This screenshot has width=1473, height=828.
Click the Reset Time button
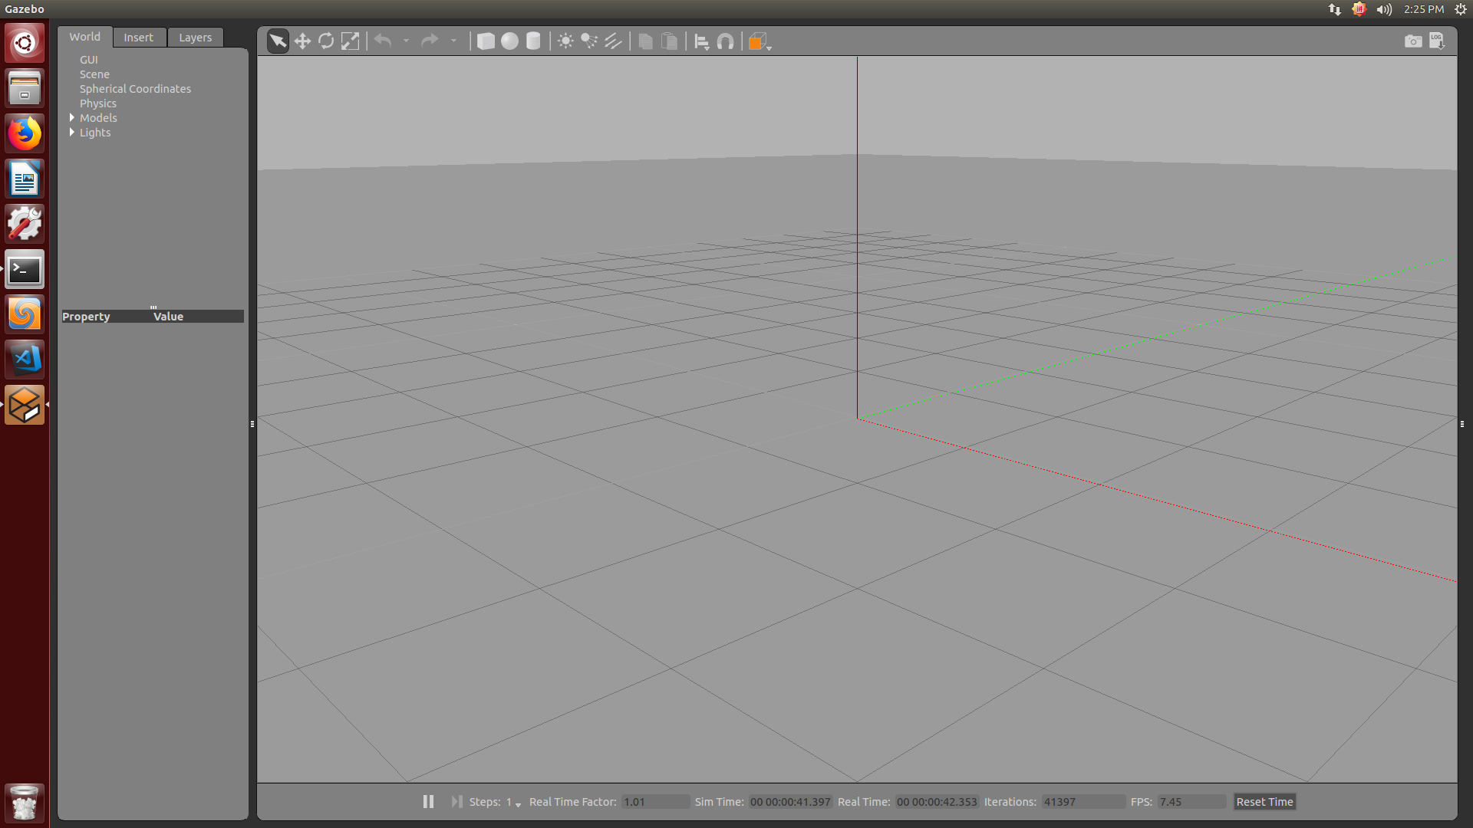pyautogui.click(x=1264, y=802)
